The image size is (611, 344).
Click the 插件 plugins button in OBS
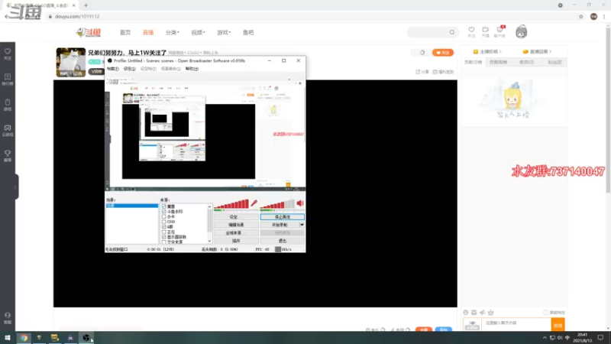(x=236, y=241)
